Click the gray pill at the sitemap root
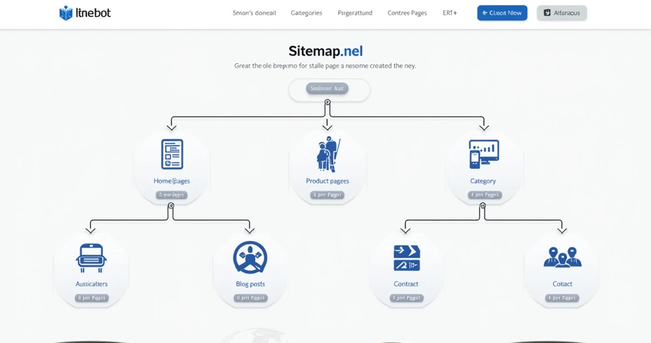This screenshot has width=651, height=343. pos(327,88)
